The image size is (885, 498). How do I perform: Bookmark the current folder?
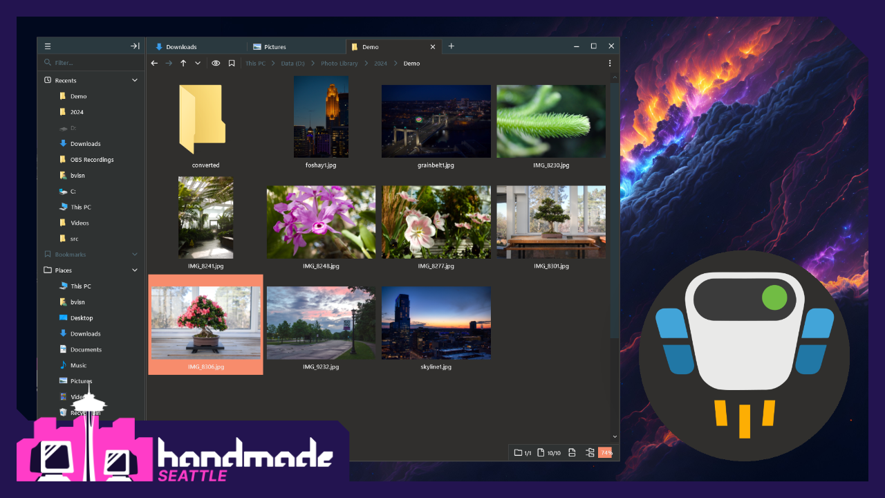click(232, 64)
